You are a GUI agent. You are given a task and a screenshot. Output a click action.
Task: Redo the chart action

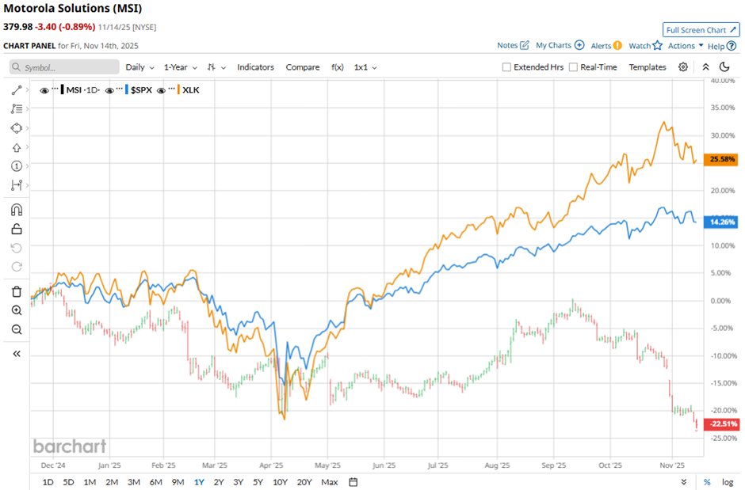[17, 267]
